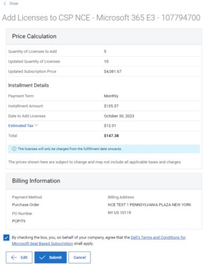Click the info icon in the fulfillment notice

(14, 148)
